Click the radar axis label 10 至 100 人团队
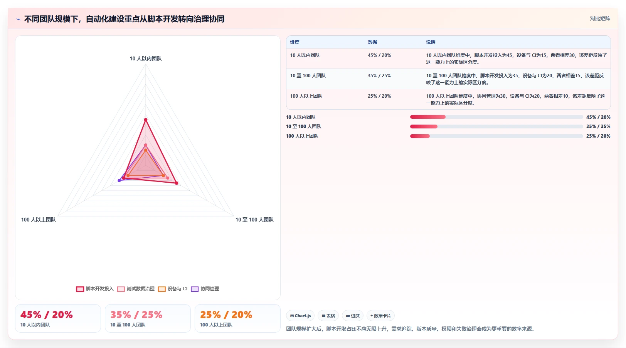Screen dimensions: 626x348 tap(254, 220)
